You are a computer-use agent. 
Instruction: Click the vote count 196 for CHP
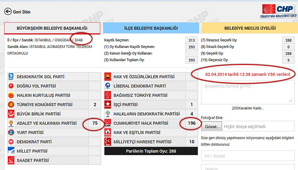point(188,124)
